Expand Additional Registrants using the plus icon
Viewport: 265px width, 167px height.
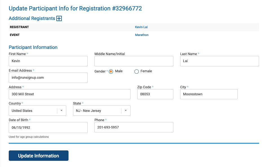58,18
